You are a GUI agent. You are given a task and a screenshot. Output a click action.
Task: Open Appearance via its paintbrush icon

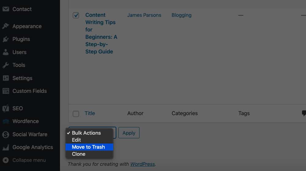click(x=6, y=26)
